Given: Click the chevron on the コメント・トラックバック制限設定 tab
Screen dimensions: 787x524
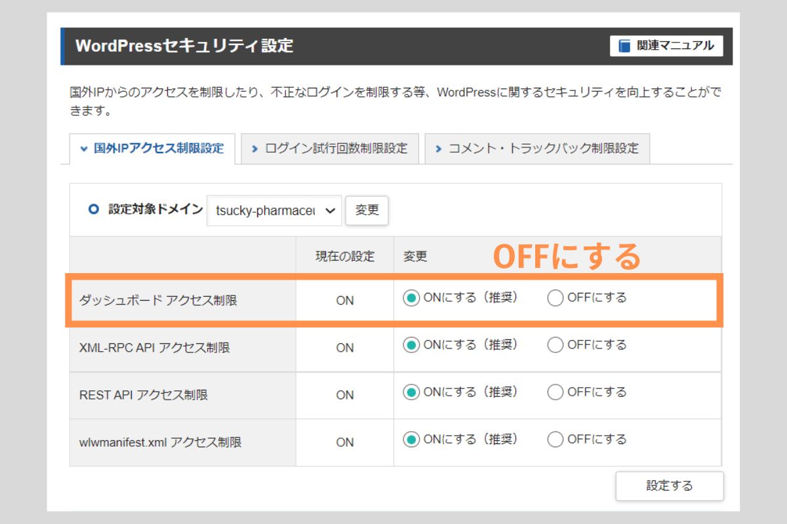Looking at the screenshot, I should coord(439,149).
